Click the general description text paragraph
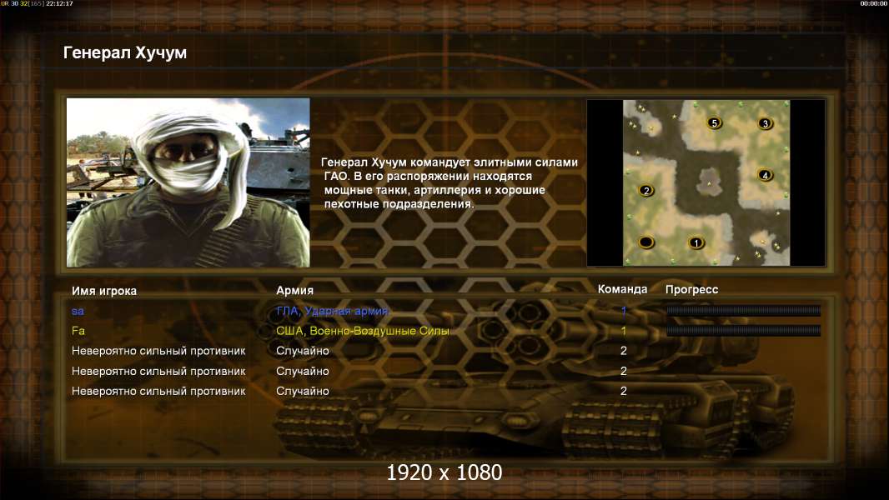This screenshot has height=500, width=889. [x=450, y=182]
